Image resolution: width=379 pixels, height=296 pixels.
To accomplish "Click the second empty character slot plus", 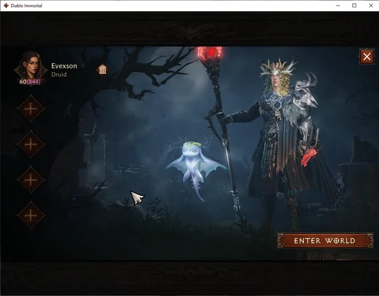I will click(30, 144).
